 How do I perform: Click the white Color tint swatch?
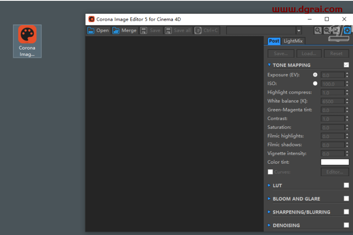(335, 162)
